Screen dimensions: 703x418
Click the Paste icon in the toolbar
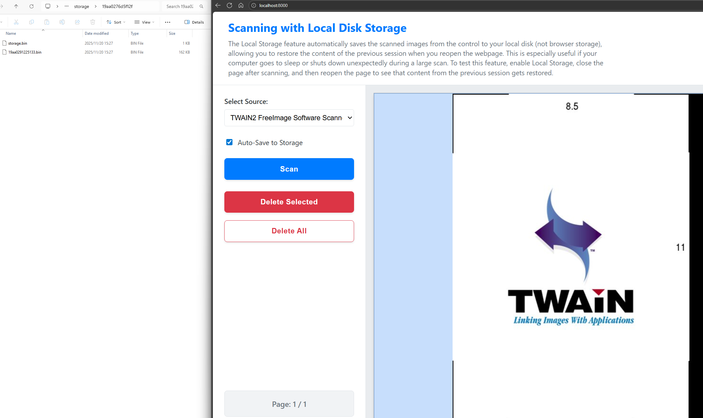pos(47,22)
